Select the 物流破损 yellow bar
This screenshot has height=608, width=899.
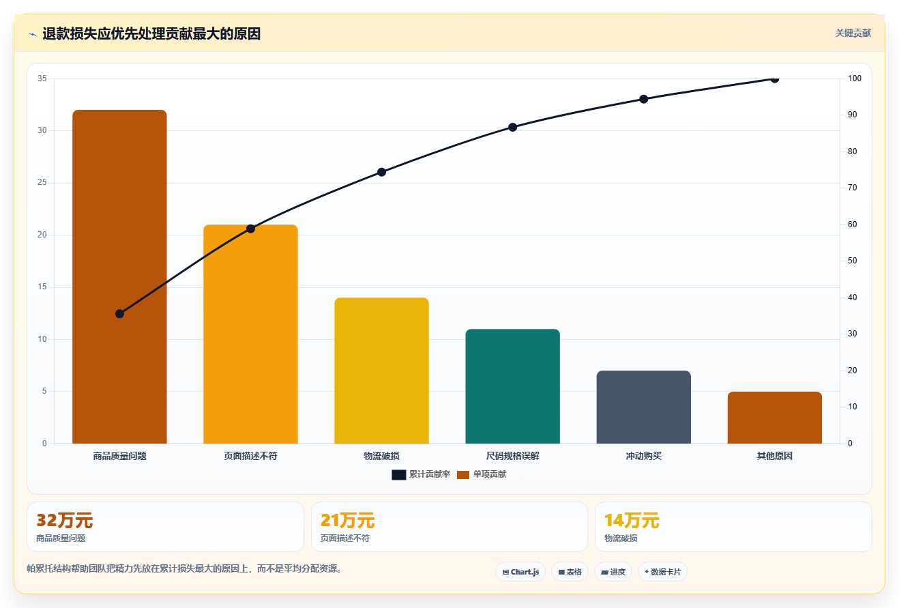click(381, 371)
